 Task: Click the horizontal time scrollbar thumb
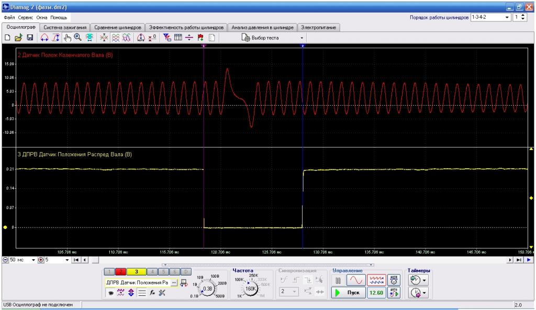coord(95,260)
